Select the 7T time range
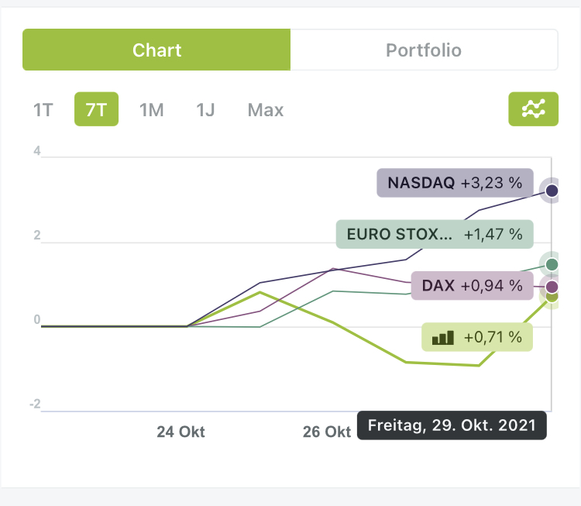Viewport: 581px width, 506px height. [96, 109]
